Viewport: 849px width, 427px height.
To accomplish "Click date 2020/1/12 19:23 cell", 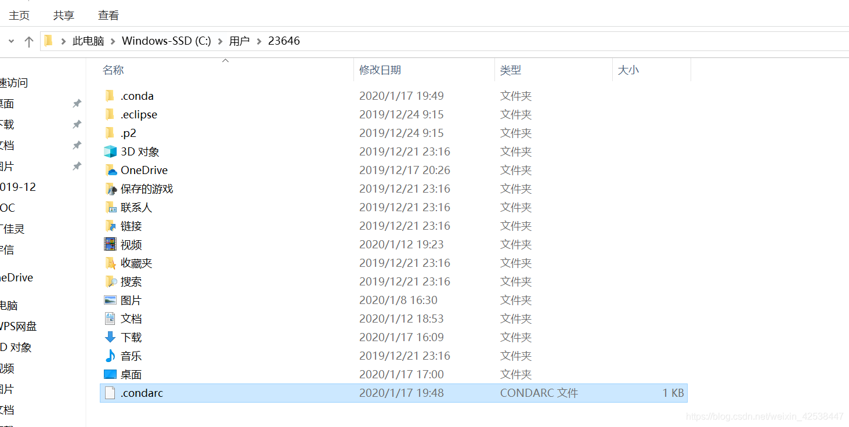I will click(x=402, y=244).
